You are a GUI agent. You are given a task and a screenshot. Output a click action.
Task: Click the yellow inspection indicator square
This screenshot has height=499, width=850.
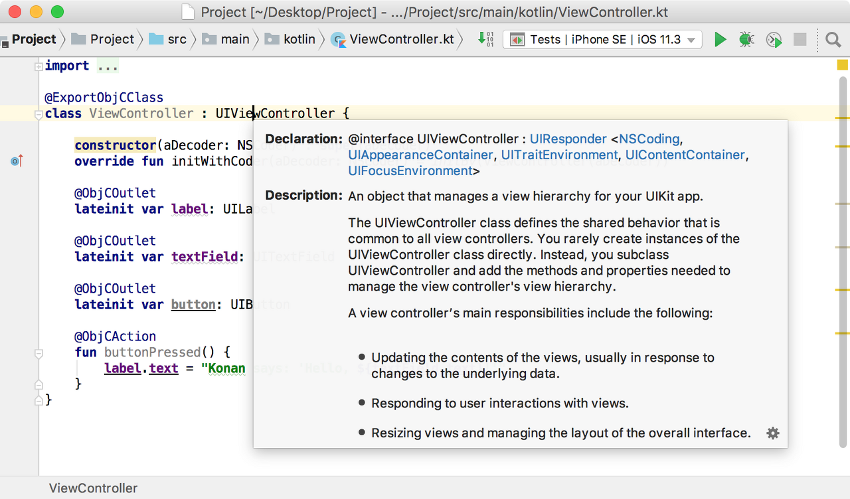click(843, 65)
